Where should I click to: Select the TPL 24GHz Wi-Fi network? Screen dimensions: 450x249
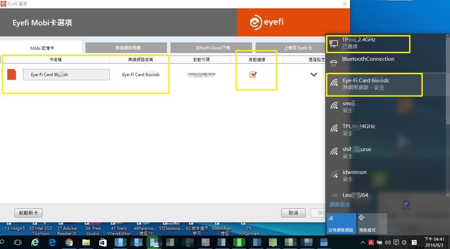tap(386, 130)
